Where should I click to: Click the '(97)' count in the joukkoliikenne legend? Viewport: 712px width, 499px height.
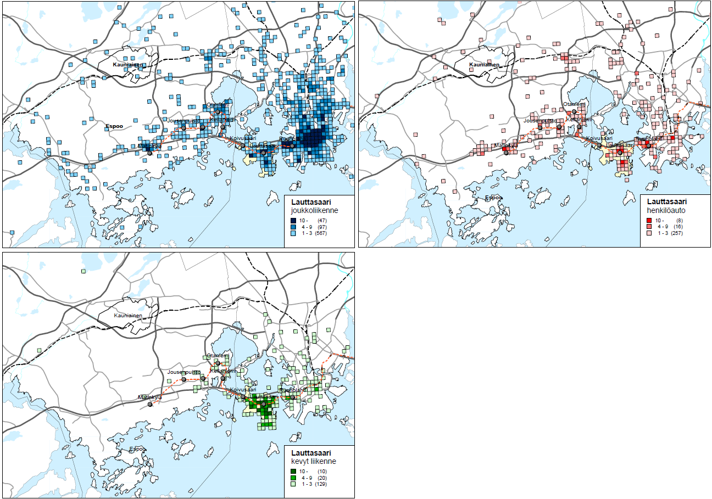pyautogui.click(x=322, y=227)
